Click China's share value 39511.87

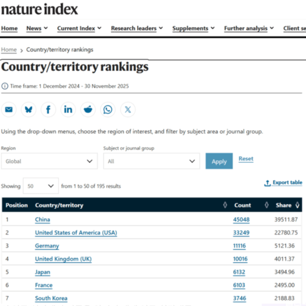(286, 219)
